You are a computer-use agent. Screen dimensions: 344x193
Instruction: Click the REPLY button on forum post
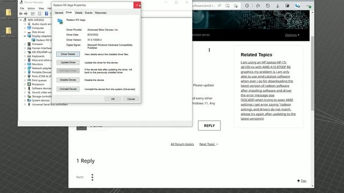pyautogui.click(x=209, y=125)
